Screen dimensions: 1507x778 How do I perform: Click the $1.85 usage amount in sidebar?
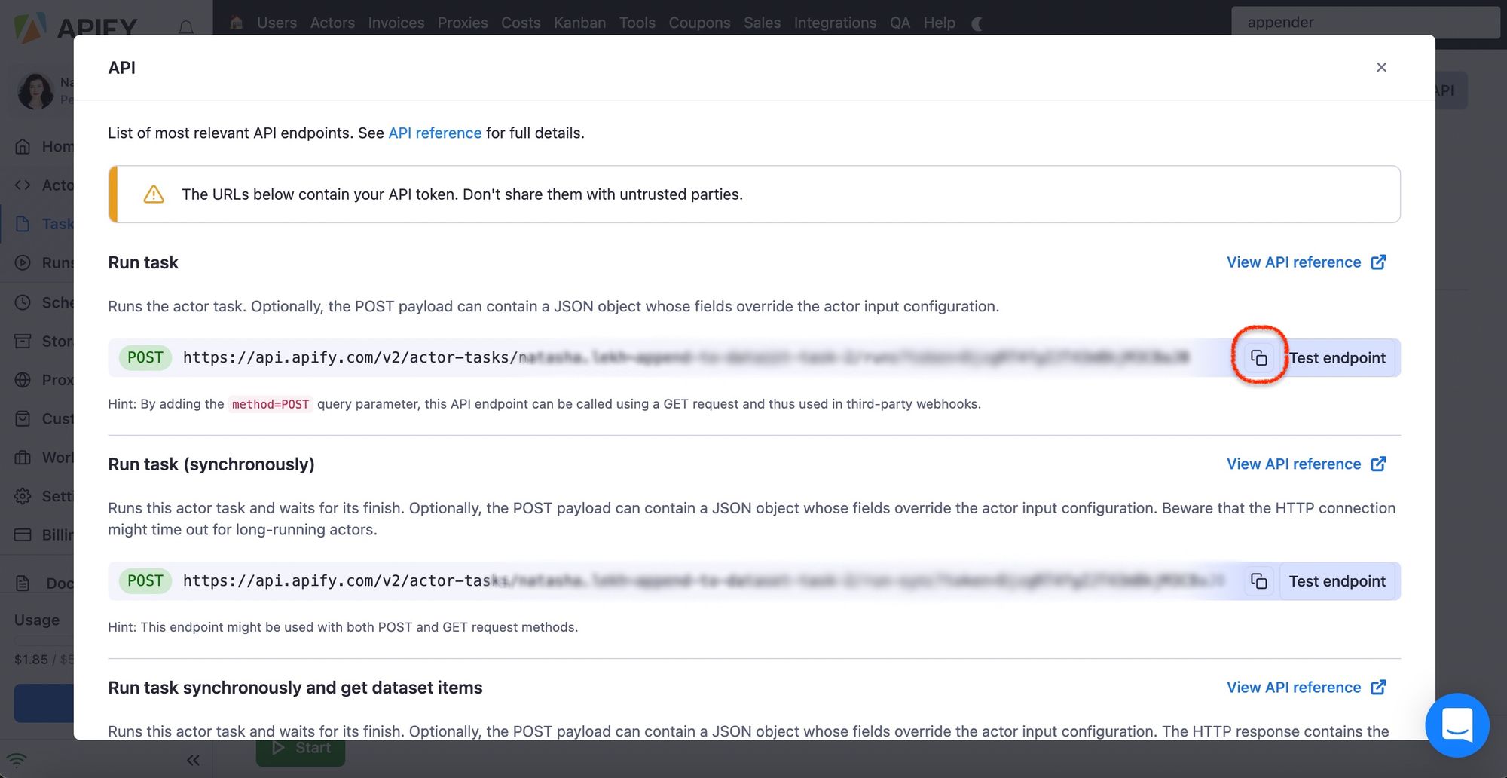[x=31, y=660]
